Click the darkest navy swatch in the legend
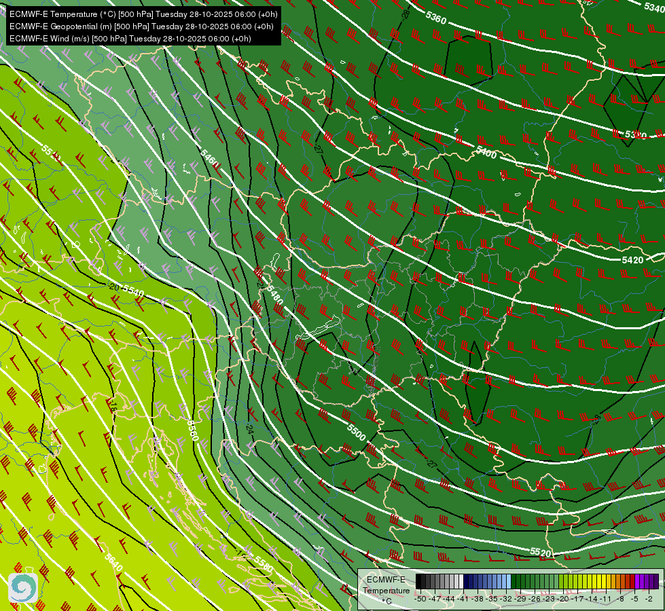Image resolution: width=665 pixels, height=611 pixels. (x=466, y=581)
